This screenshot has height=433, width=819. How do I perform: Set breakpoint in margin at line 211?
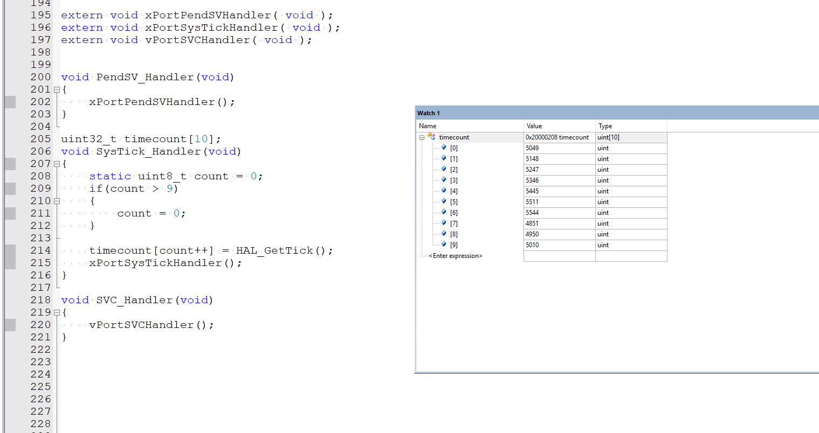[x=10, y=213]
